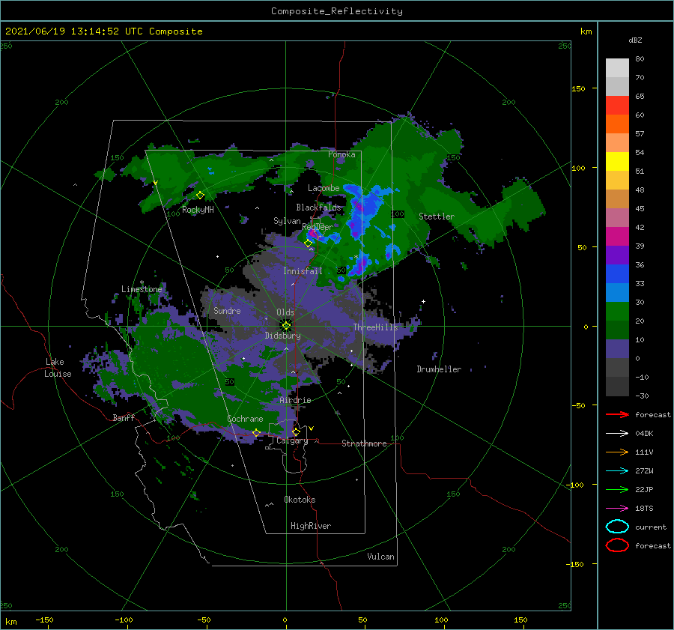Select the cyan 27ZW arrow icon
The width and height of the screenshot is (674, 630).
tap(617, 471)
